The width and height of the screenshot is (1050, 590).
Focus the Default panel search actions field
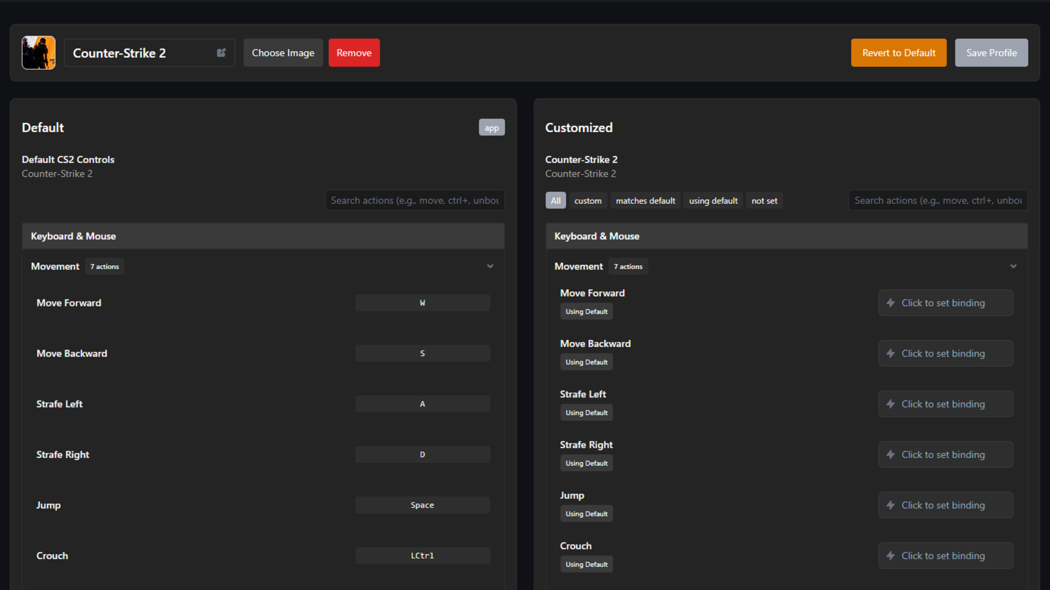coord(415,200)
